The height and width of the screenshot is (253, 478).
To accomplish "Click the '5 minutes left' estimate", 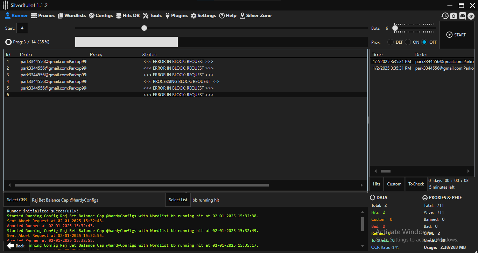I will click(x=442, y=187).
